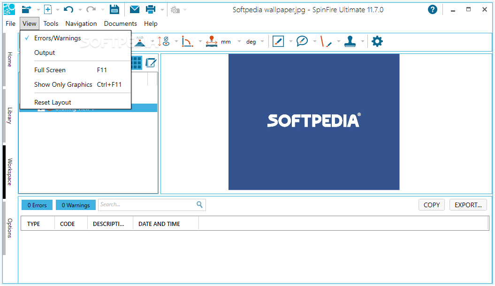This screenshot has width=495, height=286.
Task: Expand the pencil markup tool dropdown arrow
Action: pyautogui.click(x=291, y=41)
